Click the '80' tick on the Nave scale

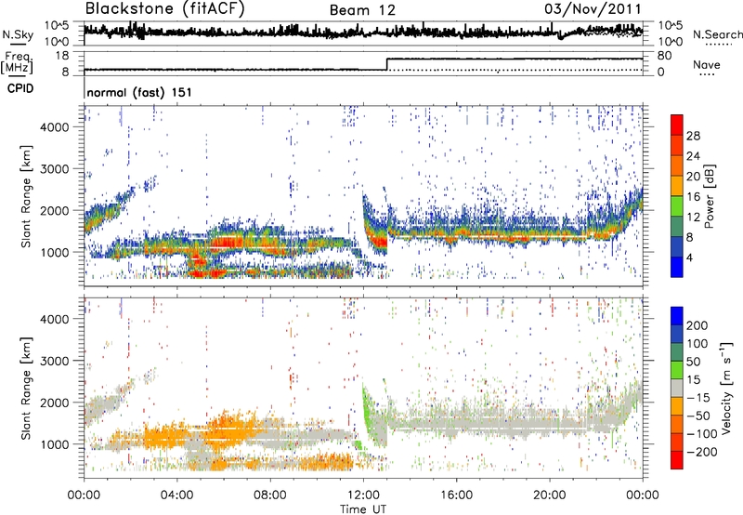pos(665,56)
